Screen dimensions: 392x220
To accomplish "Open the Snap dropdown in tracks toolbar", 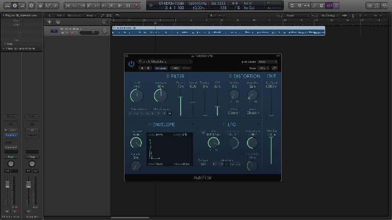I will coord(297,15).
